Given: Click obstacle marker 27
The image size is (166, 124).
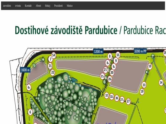Looking at the screenshot, I should click(128, 101).
